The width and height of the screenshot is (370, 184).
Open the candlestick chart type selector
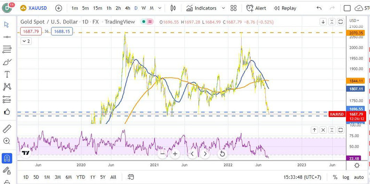click(x=173, y=8)
